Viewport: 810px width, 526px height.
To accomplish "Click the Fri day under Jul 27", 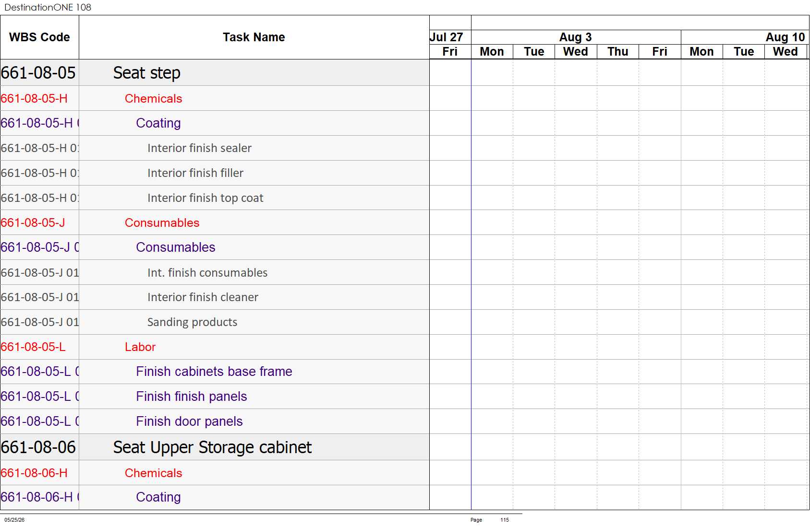I will click(450, 52).
